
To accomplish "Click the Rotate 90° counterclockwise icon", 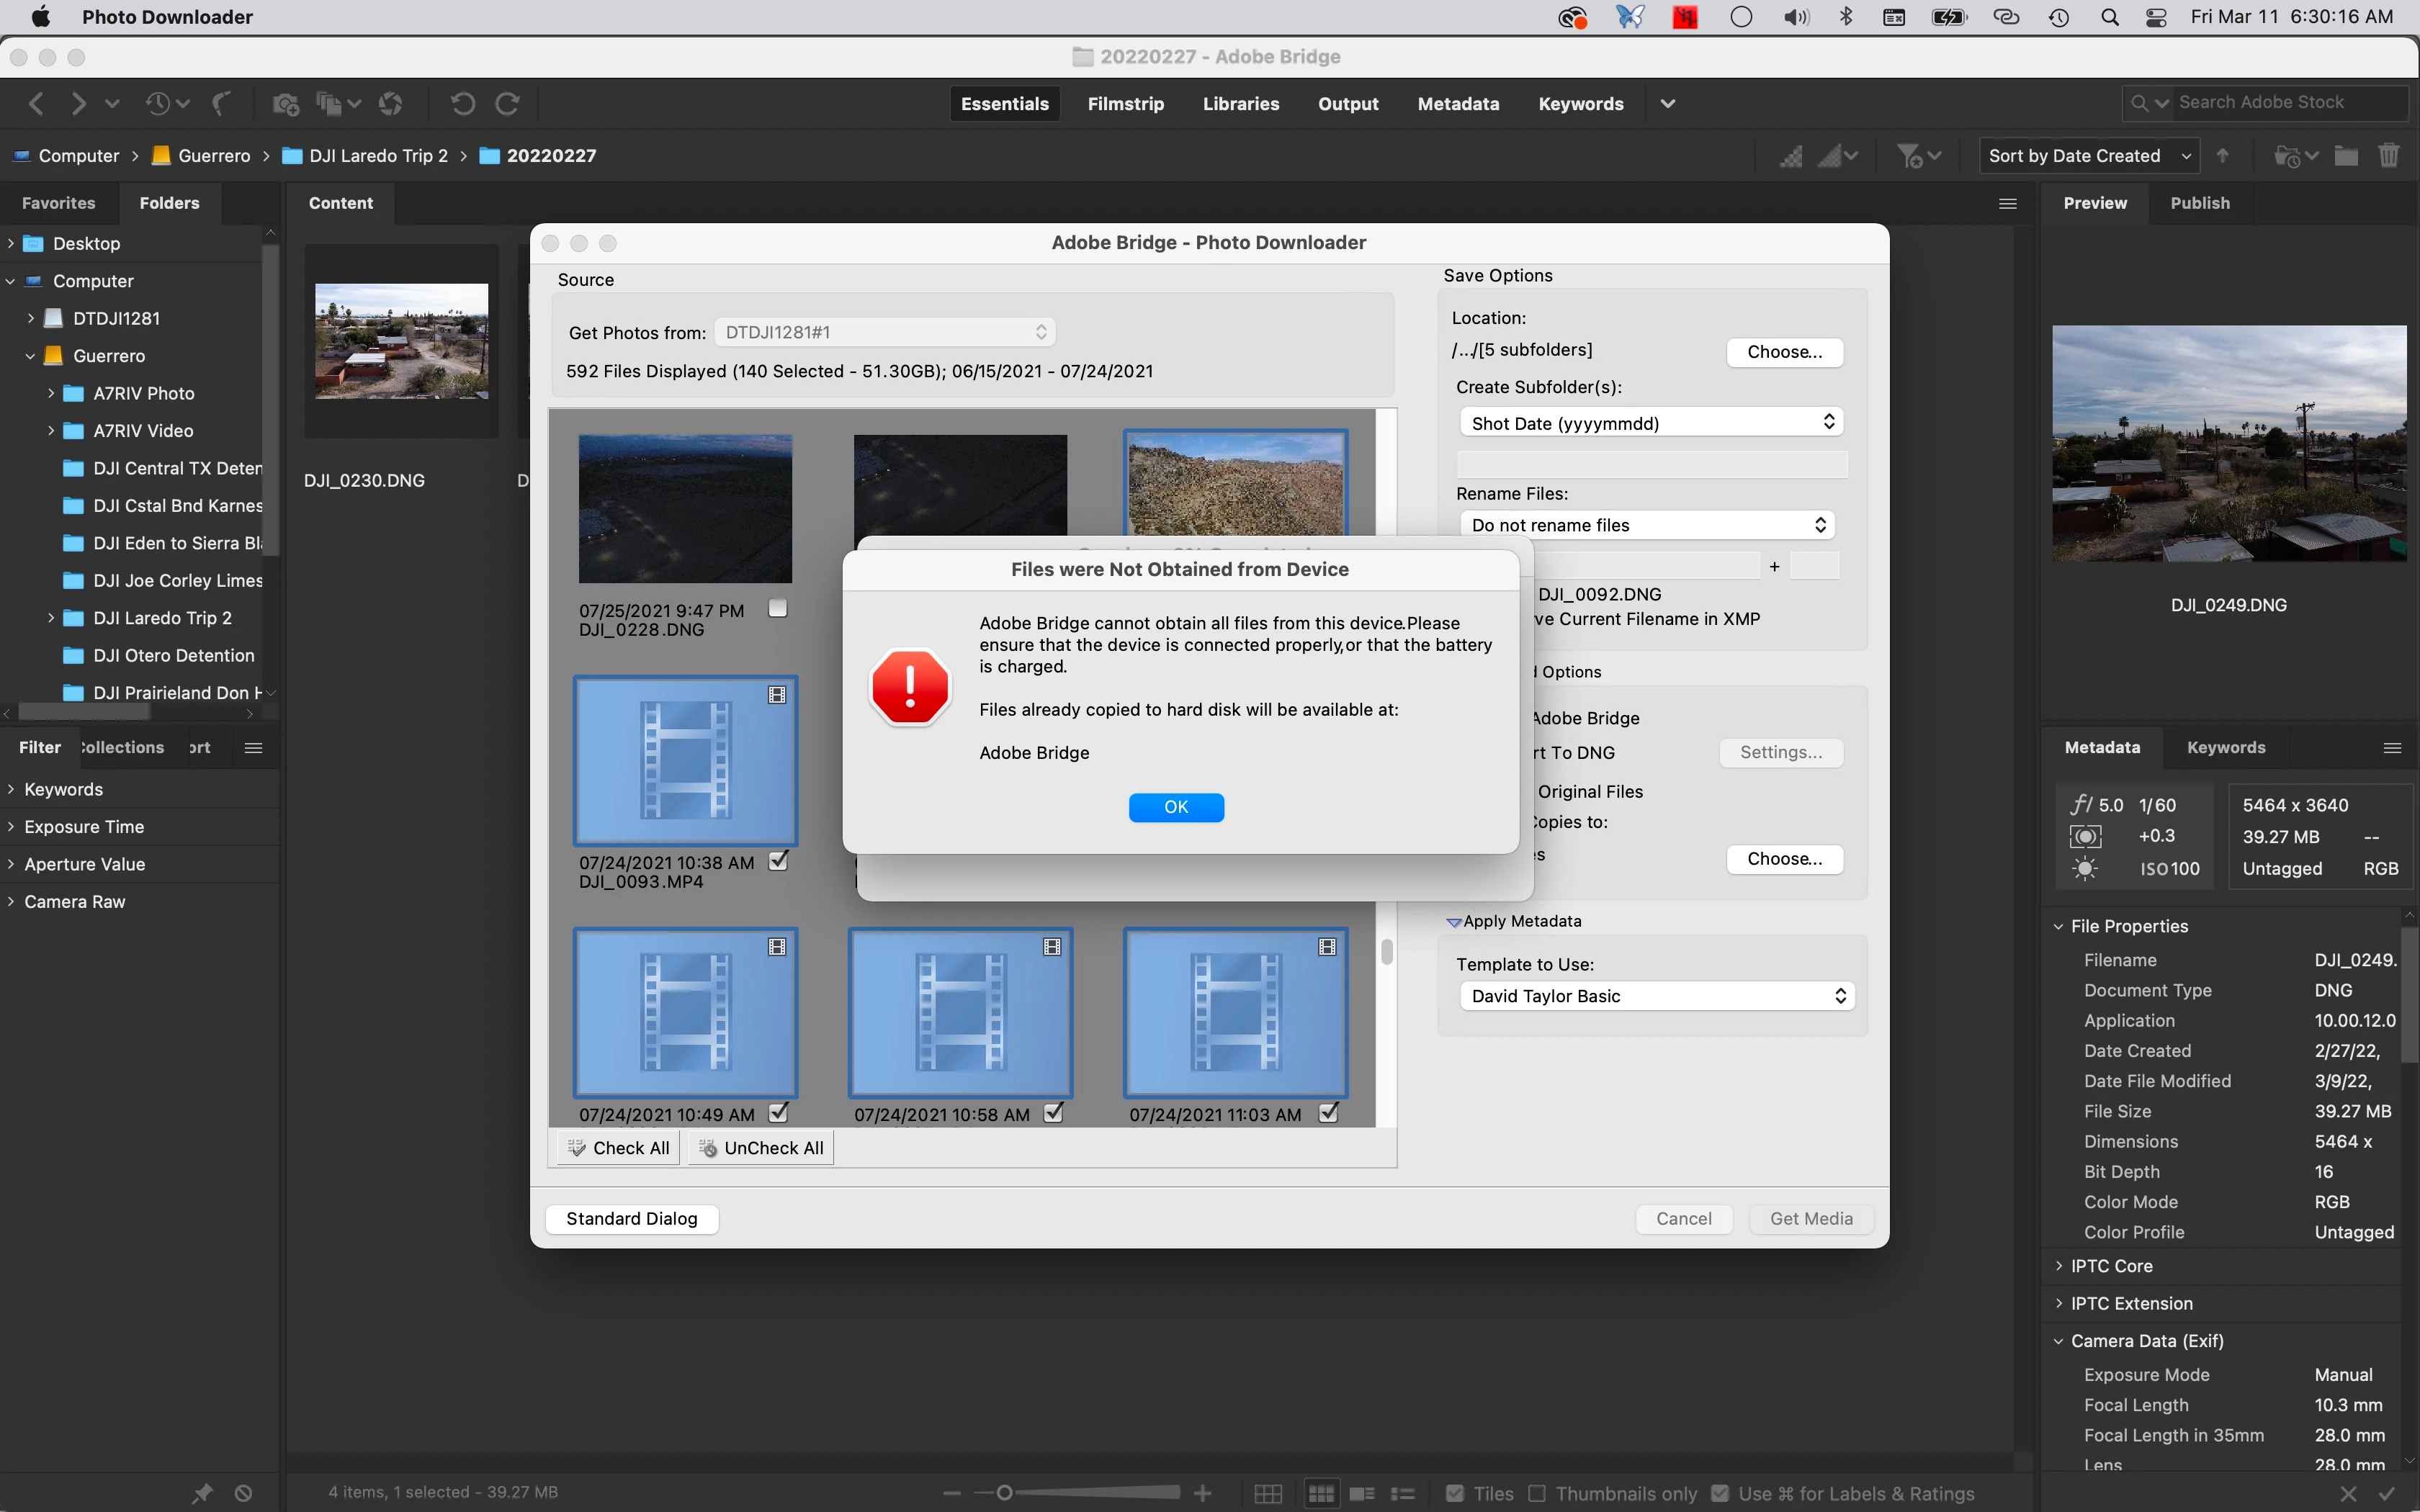I will (462, 104).
